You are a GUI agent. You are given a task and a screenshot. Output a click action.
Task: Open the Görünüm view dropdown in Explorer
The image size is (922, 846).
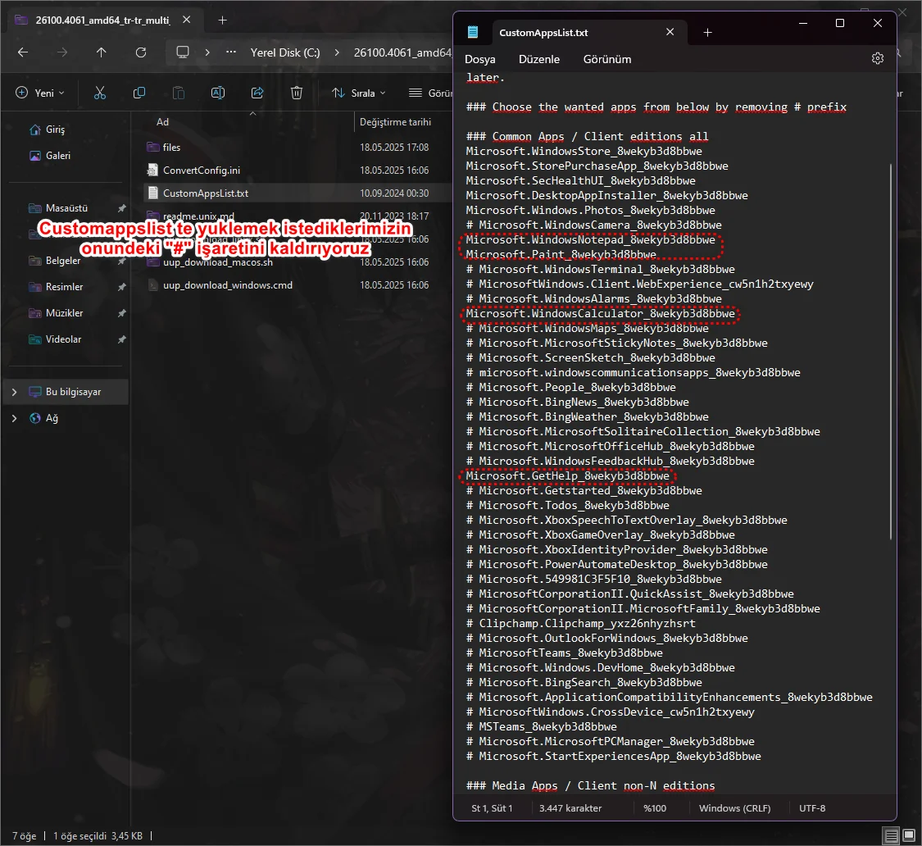tap(429, 93)
